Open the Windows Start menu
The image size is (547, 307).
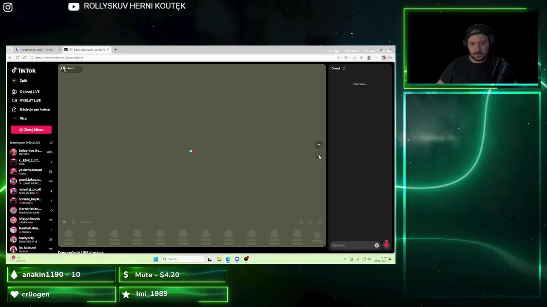(156, 259)
